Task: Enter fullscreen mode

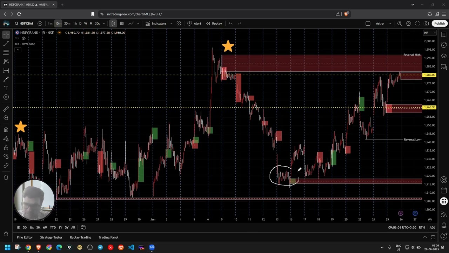Action: coord(417,24)
